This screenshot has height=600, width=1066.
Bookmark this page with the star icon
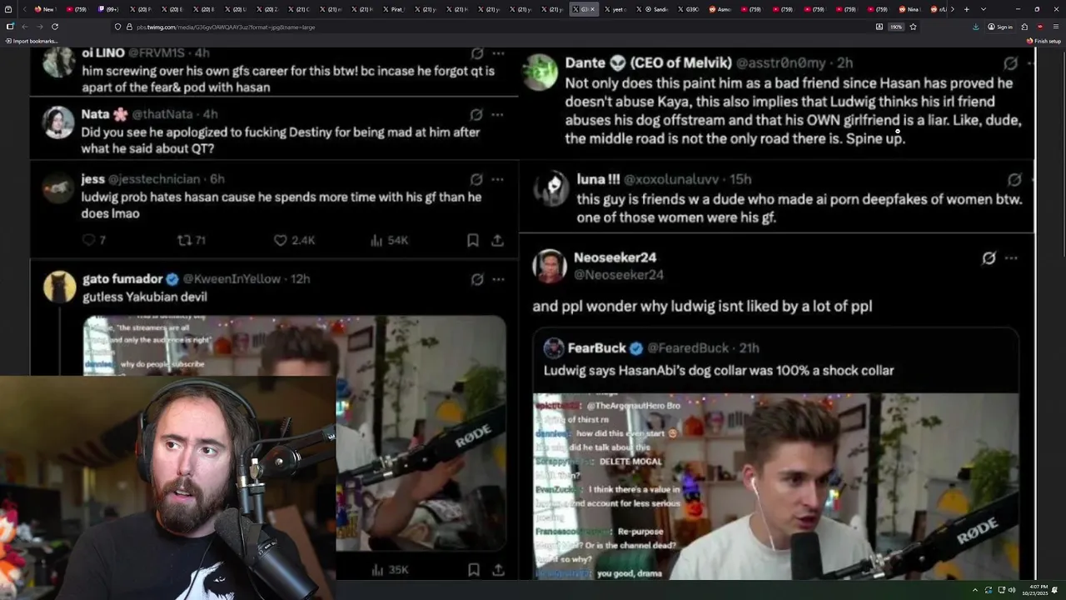point(913,27)
